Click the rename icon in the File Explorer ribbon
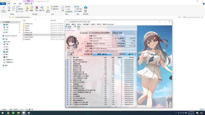 42,8
